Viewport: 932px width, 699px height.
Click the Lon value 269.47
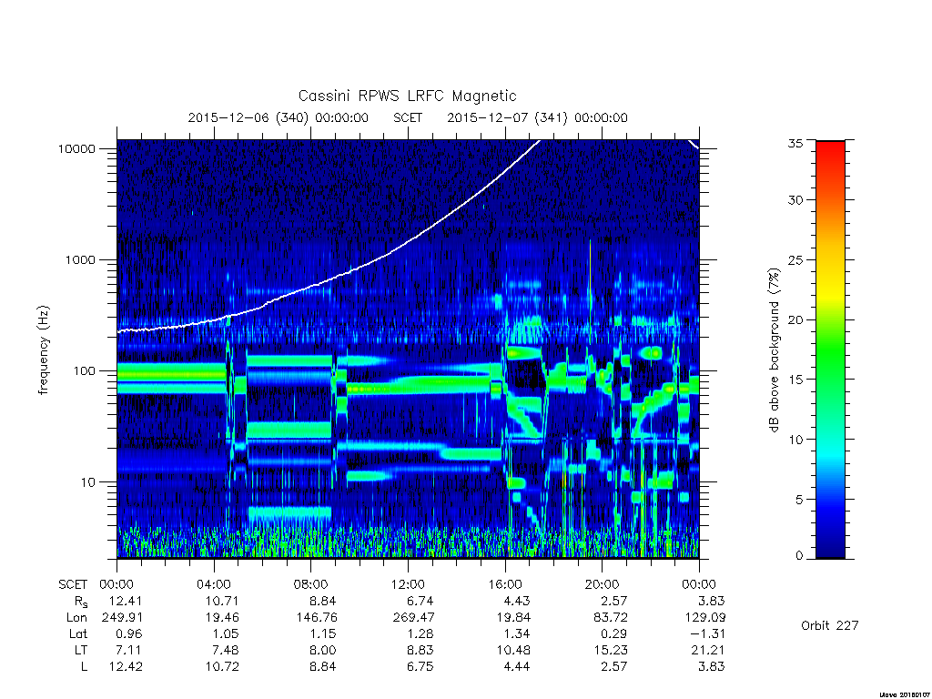413,618
